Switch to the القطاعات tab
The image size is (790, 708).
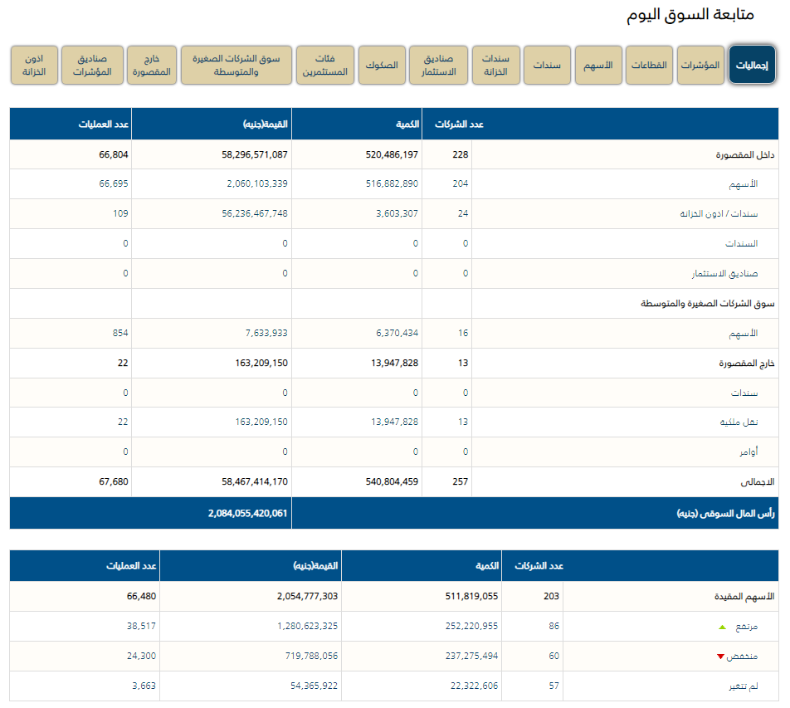(650, 66)
